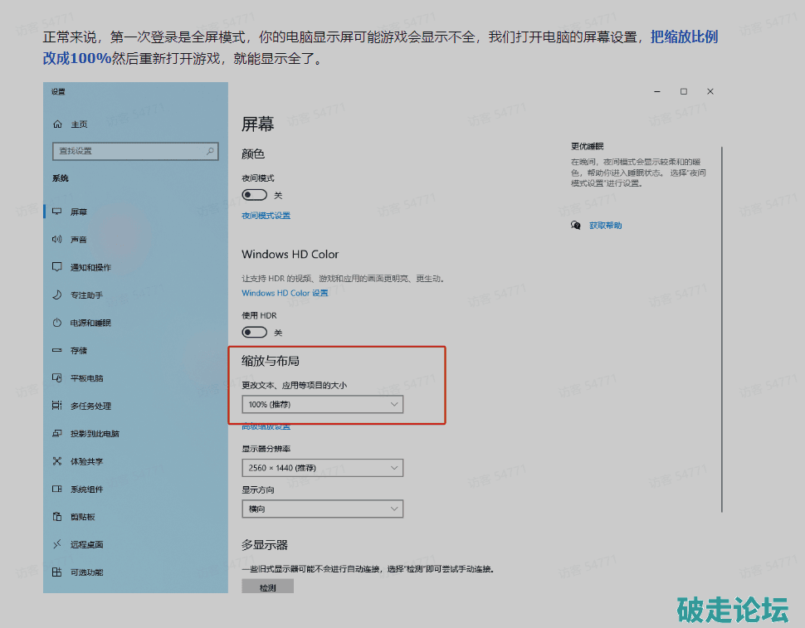The width and height of the screenshot is (805, 628).
Task: Open the 存储 storage icon
Action: [x=57, y=351]
